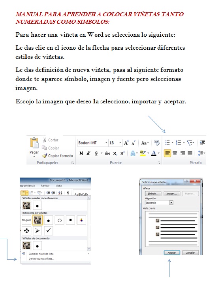Viewport: 222px width, 292px height.
Task: Click the show paragraph marks ¶ icon
Action: pos(68,193)
